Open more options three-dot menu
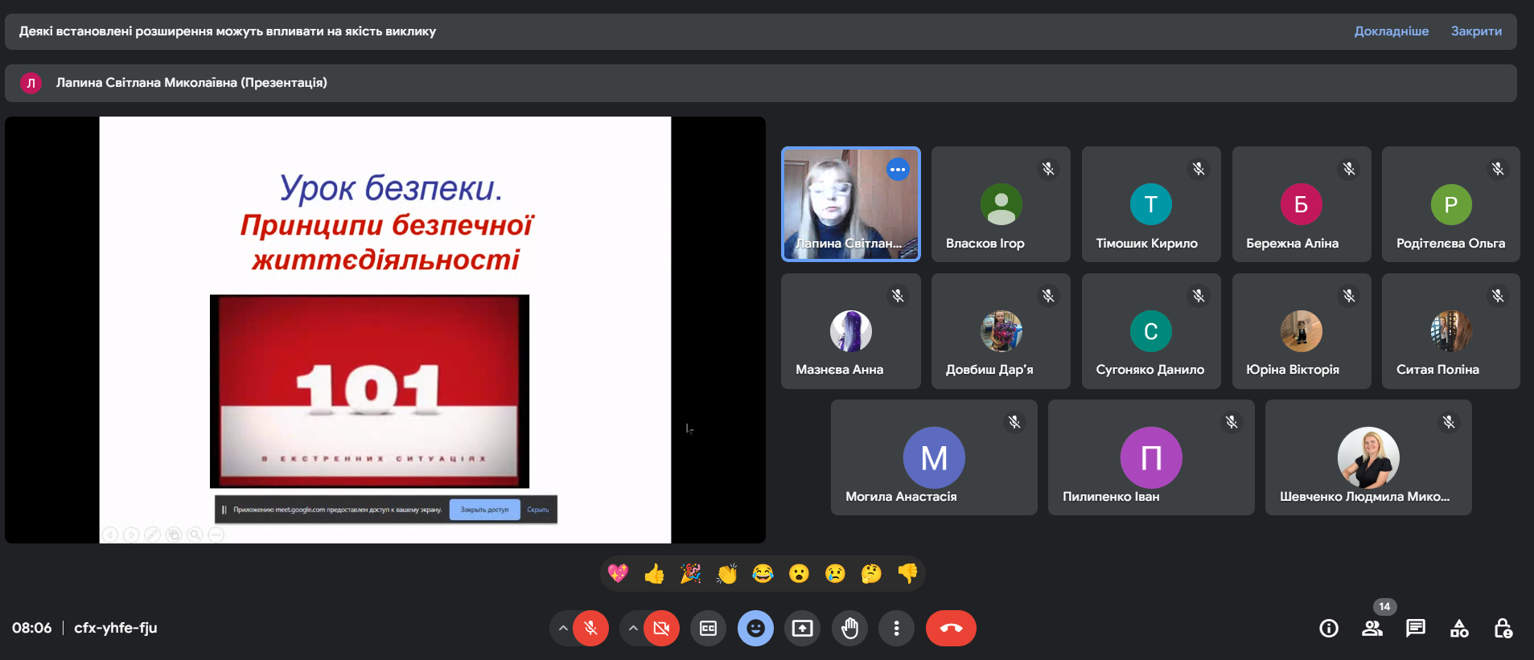 (x=896, y=629)
